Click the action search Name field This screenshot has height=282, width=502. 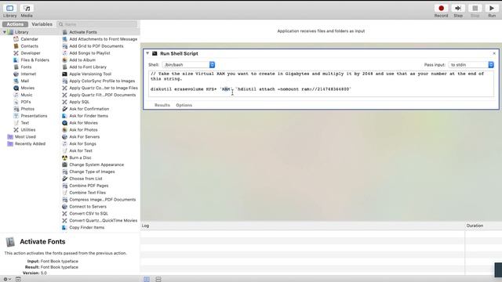click(97, 24)
